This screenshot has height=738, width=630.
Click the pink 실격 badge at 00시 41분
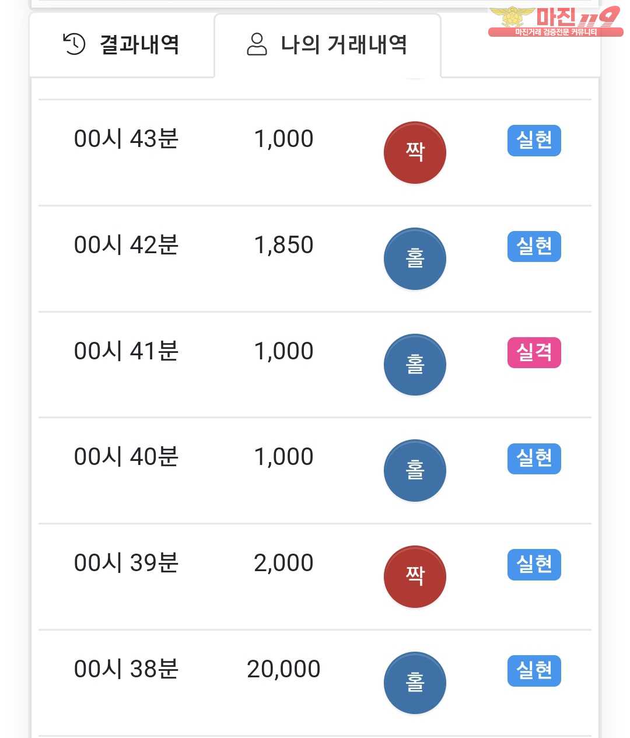point(534,352)
